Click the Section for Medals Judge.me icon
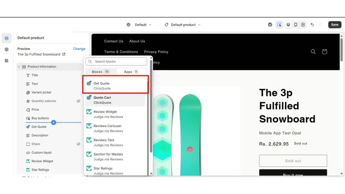Image resolution: width=345 pixels, height=194 pixels. pos(89,154)
